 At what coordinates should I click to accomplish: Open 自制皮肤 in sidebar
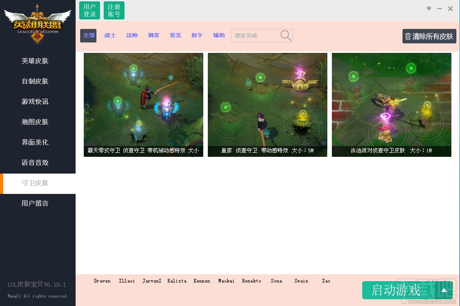(38, 81)
